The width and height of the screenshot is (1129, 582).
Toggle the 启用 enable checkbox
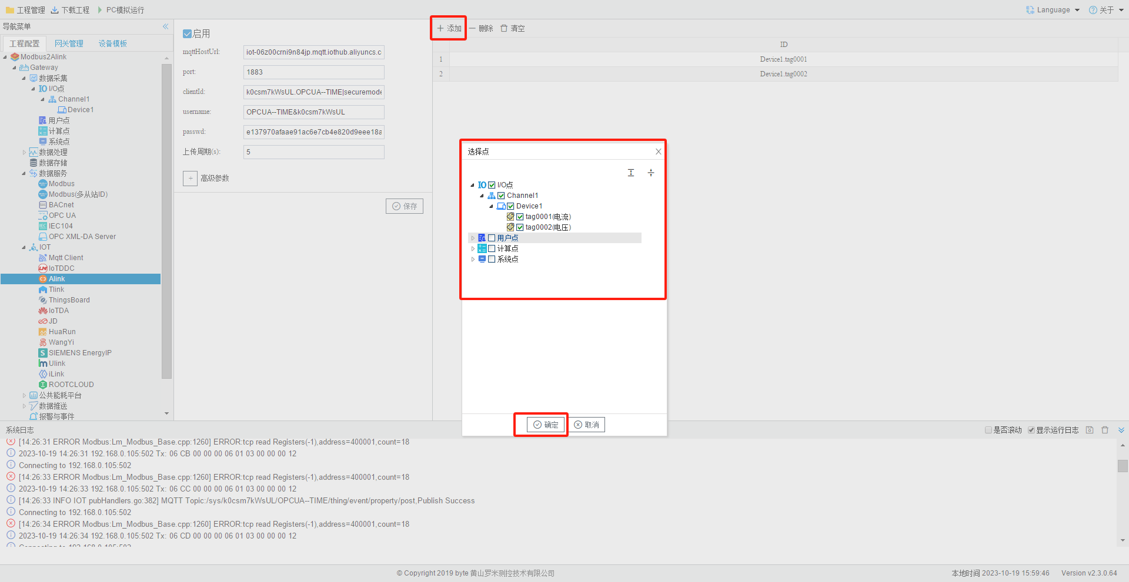(x=187, y=34)
